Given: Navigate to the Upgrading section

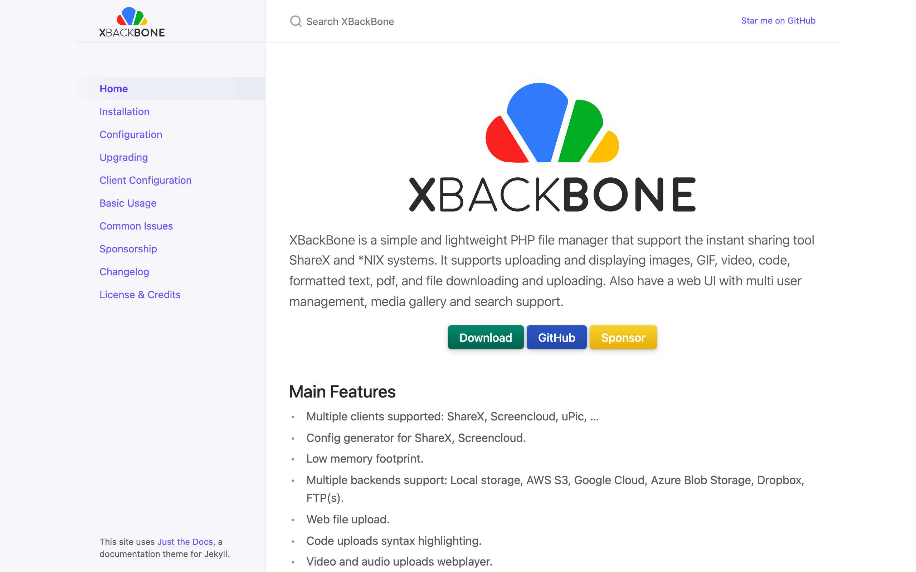Looking at the screenshot, I should [123, 157].
